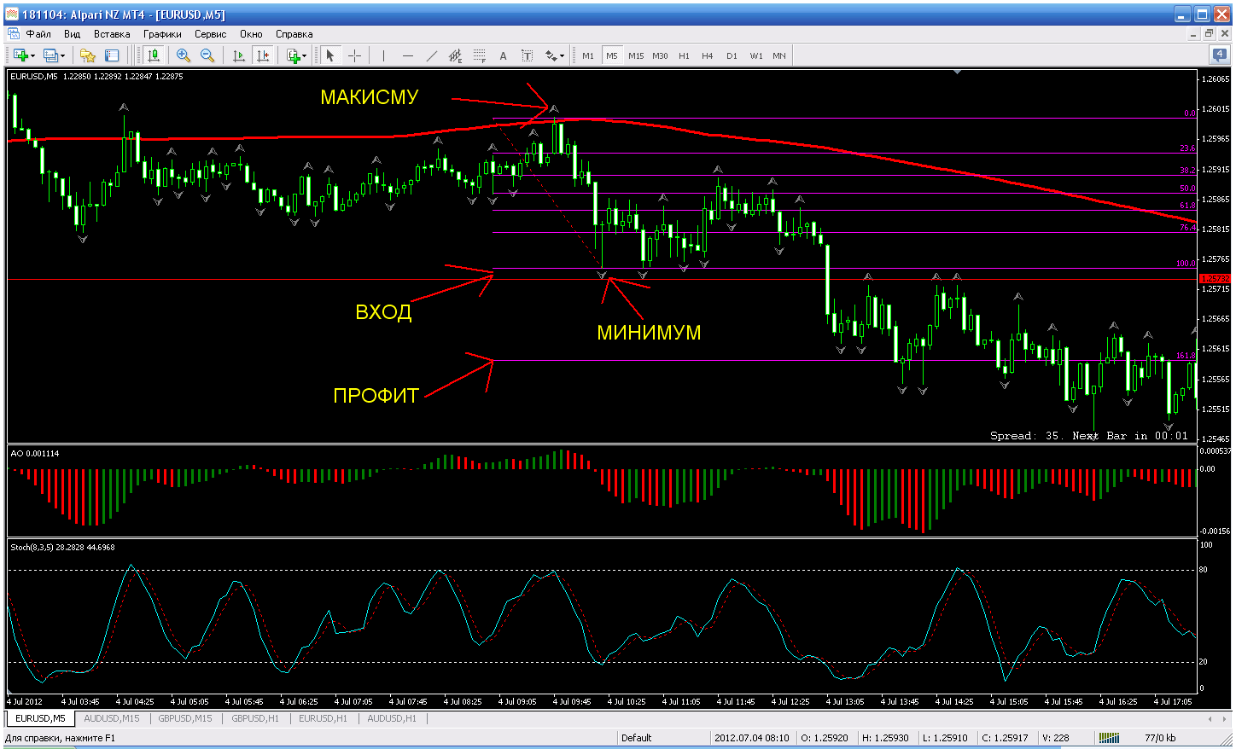
Task: Toggle the active M5 timeframe button
Action: tap(612, 55)
